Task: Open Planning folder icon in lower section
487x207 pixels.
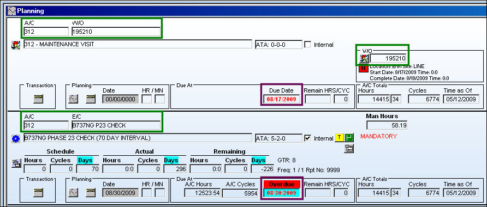Action: pos(91,192)
